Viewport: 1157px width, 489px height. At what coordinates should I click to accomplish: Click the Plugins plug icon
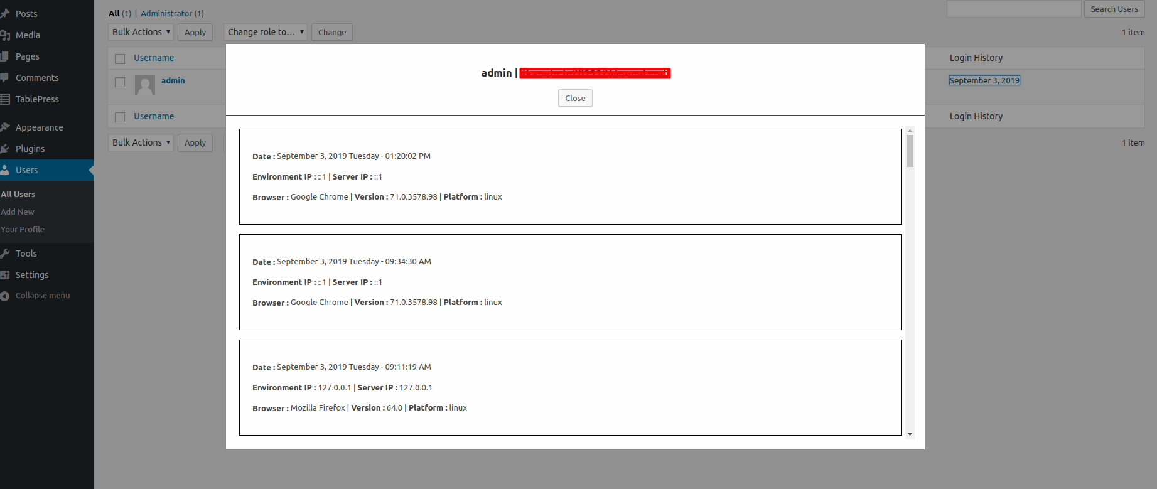point(5,149)
